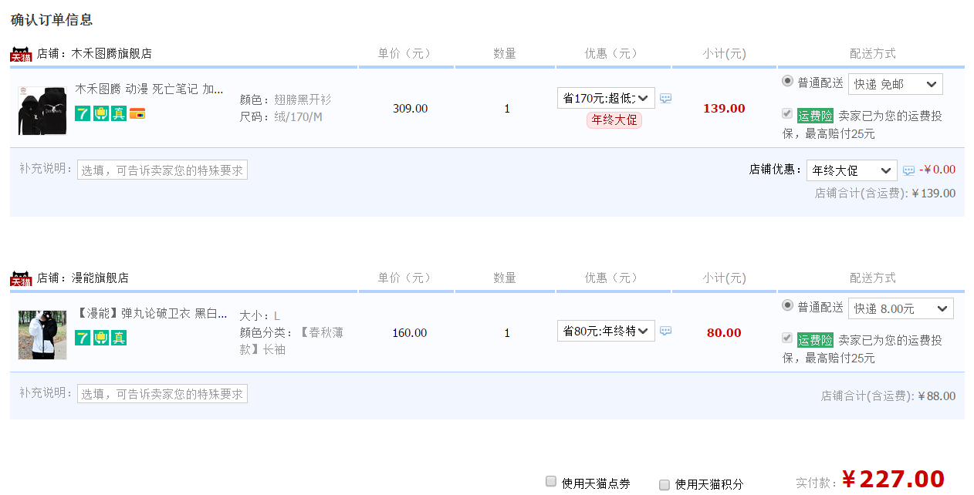
Task: Click chat icon beside the 省80元 discount
Action: tap(665, 331)
